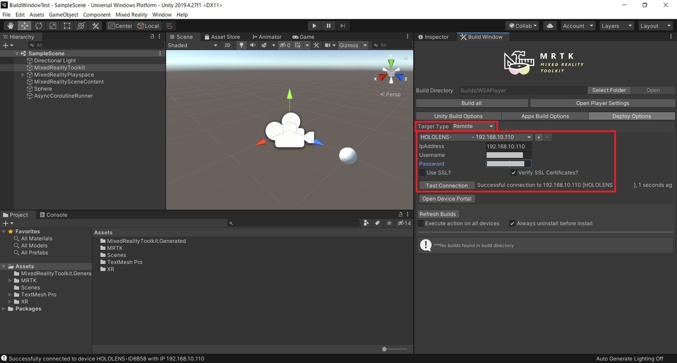Toggle grid snapping icon in top toolbar
The width and height of the screenshot is (677, 363).
click(169, 26)
